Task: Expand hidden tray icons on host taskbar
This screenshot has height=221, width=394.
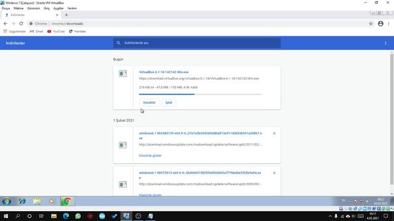Action: [x=330, y=216]
